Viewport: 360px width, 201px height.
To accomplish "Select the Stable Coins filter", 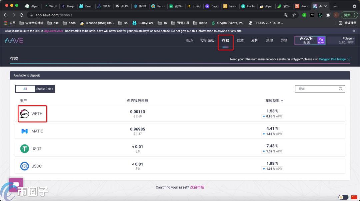I will tap(45, 89).
